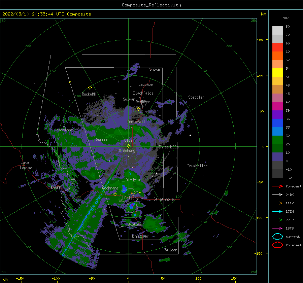The image size is (303, 283).
Task: Click the yellow diamond marker near RockyMH
Action: pyautogui.click(x=90, y=88)
